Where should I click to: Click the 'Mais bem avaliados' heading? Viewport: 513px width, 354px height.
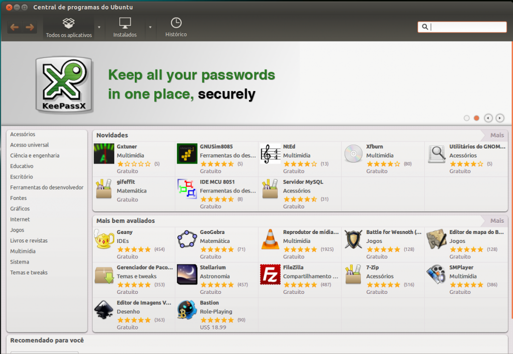pos(126,221)
